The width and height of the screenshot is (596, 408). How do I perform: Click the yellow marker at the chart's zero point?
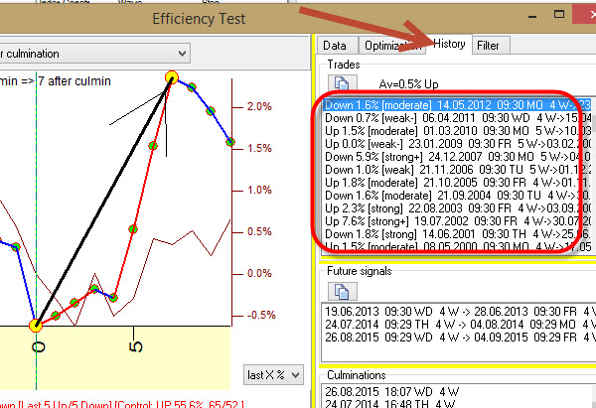[37, 325]
